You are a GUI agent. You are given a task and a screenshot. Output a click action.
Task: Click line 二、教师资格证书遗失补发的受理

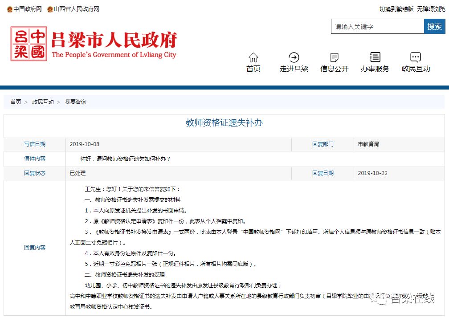tap(125, 275)
